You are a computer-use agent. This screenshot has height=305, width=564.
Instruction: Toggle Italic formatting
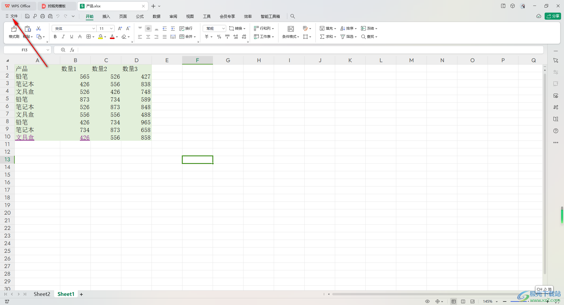pyautogui.click(x=63, y=37)
